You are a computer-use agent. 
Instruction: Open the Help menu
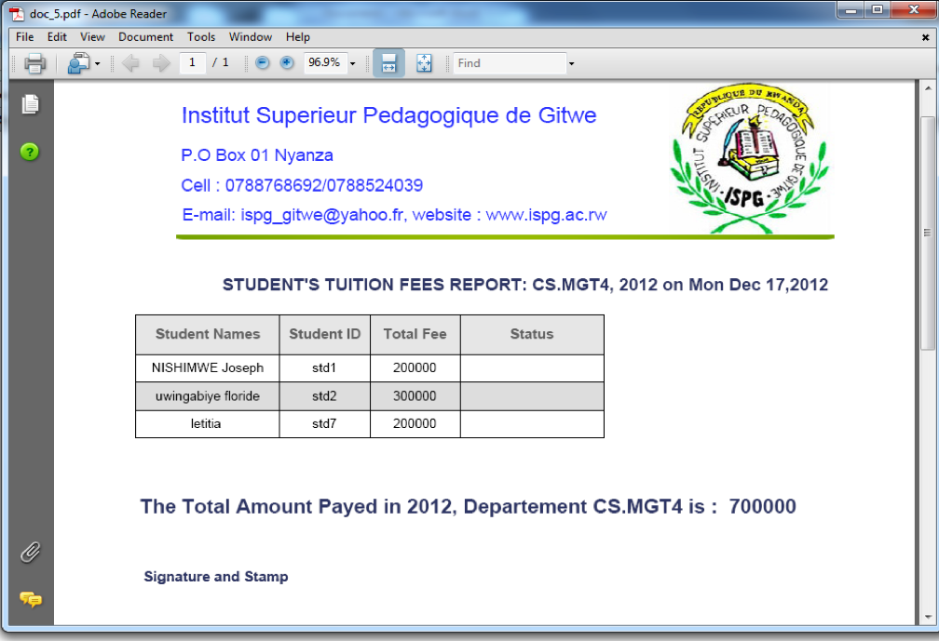pyautogui.click(x=298, y=37)
